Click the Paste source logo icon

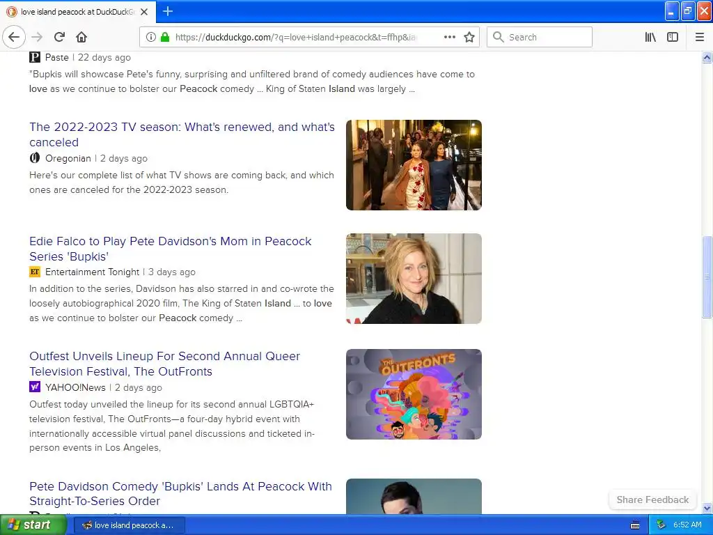[35, 57]
